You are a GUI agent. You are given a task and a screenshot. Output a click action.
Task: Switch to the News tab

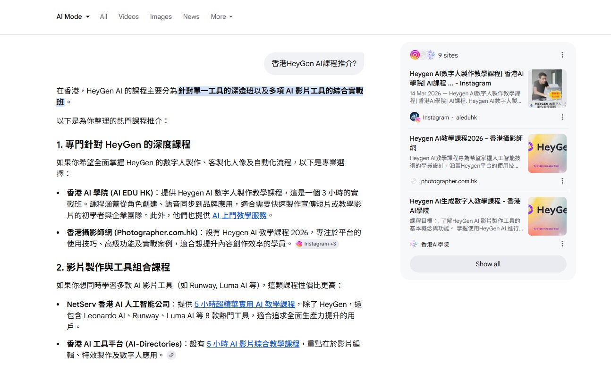(x=191, y=17)
